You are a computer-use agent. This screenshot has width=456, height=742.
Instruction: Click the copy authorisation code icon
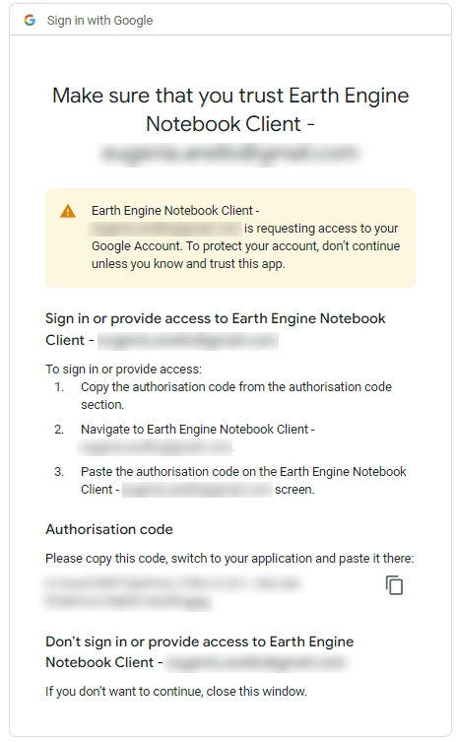pyautogui.click(x=394, y=585)
